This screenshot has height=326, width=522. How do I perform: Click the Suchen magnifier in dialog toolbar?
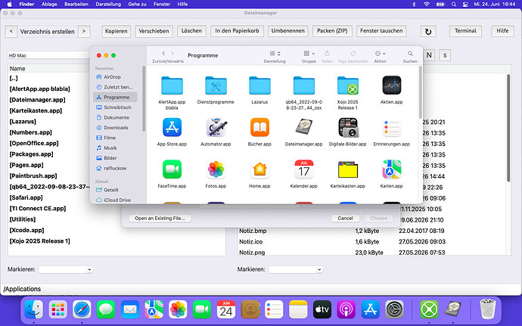410,54
